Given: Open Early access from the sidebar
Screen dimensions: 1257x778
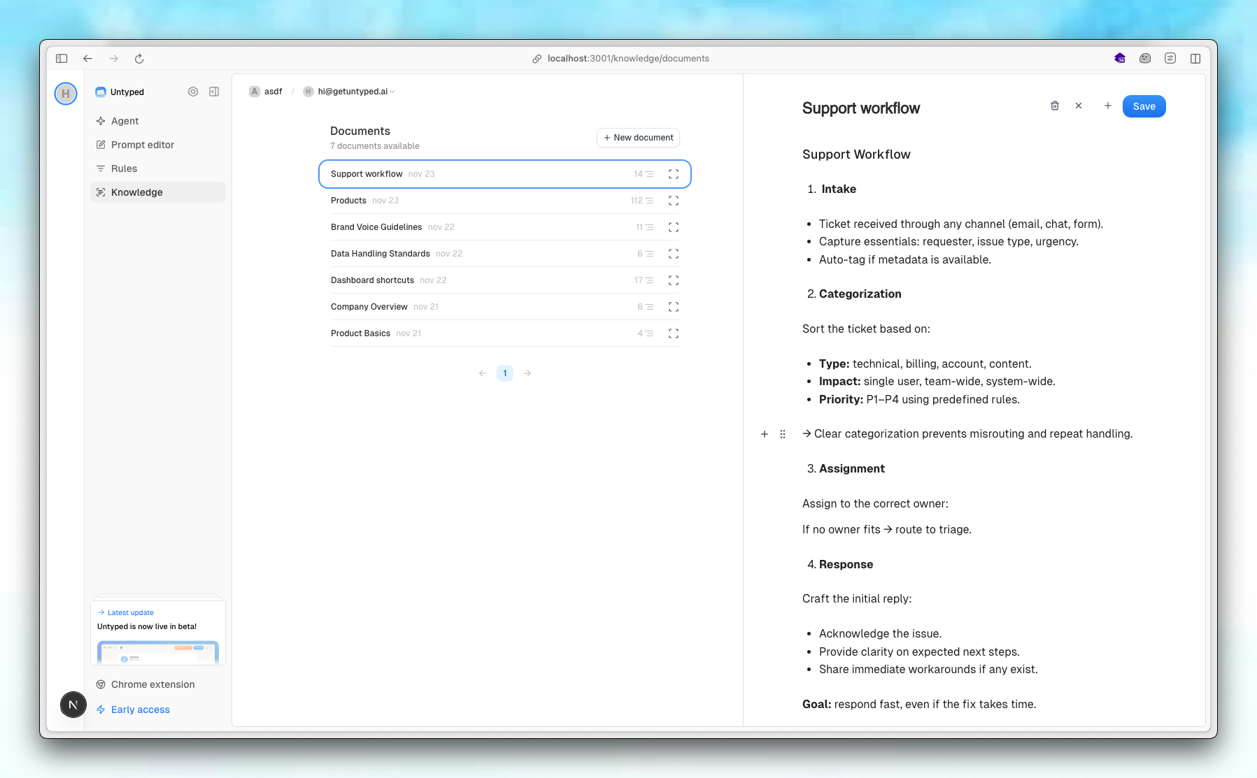Looking at the screenshot, I should click(140, 709).
